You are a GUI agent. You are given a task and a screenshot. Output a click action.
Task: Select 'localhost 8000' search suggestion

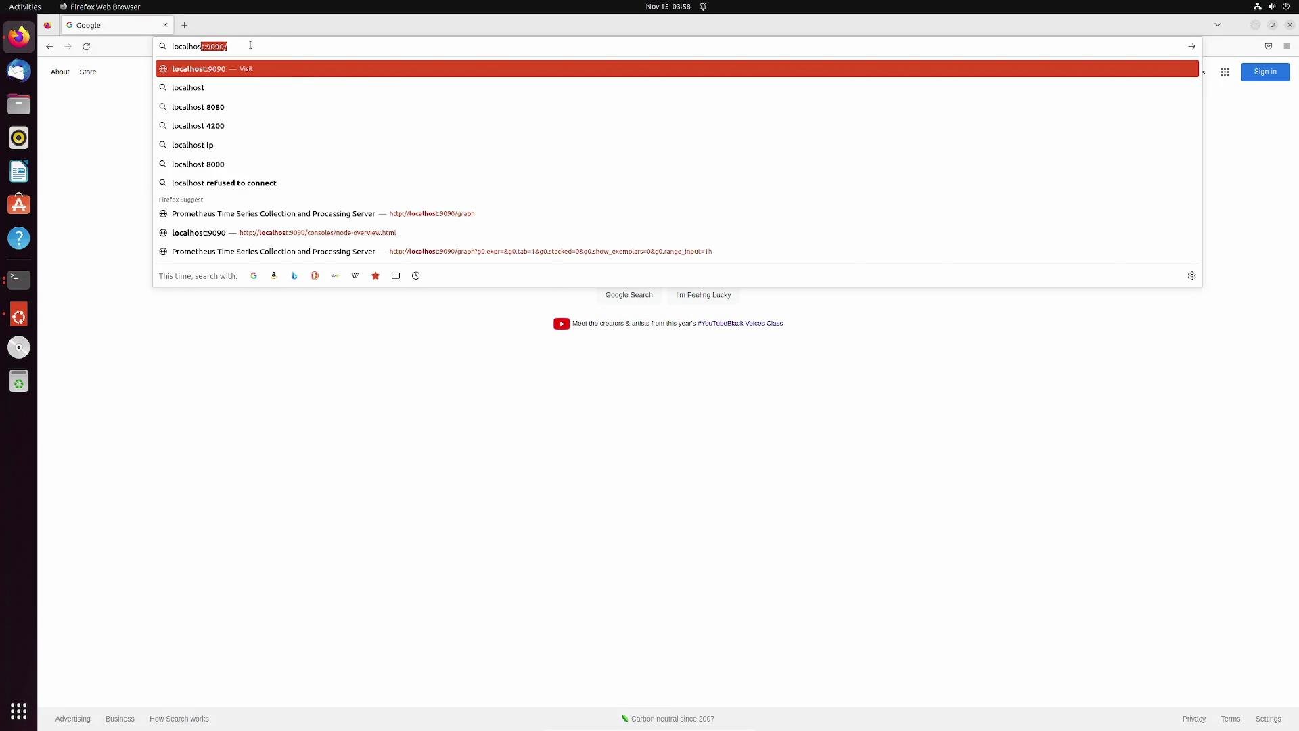677,164
